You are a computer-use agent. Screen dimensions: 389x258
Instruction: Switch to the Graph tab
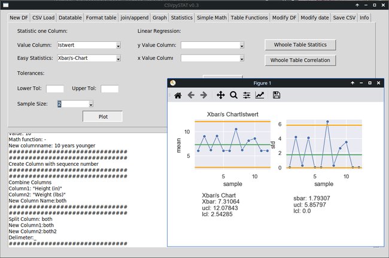click(x=160, y=17)
